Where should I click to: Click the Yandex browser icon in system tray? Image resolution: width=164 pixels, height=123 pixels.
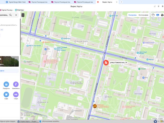155,121
